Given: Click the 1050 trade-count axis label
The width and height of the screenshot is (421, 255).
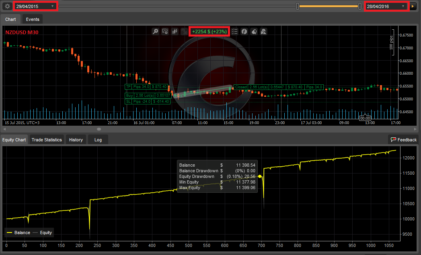Looking at the screenshot, I should point(389,245).
